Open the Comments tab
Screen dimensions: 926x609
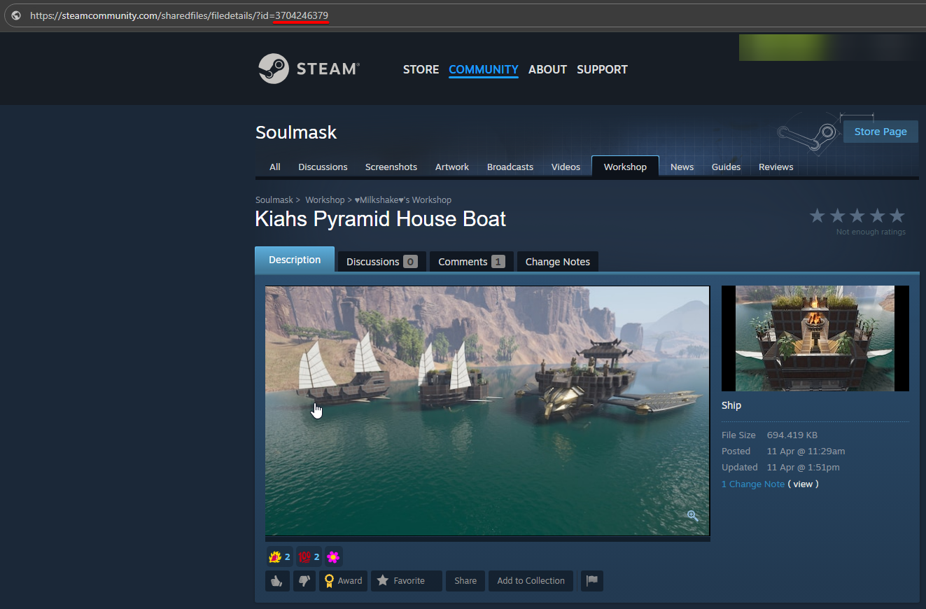[x=470, y=262]
